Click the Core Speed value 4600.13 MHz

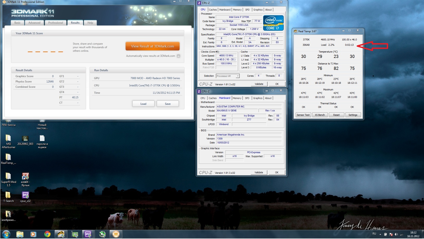(226, 56)
